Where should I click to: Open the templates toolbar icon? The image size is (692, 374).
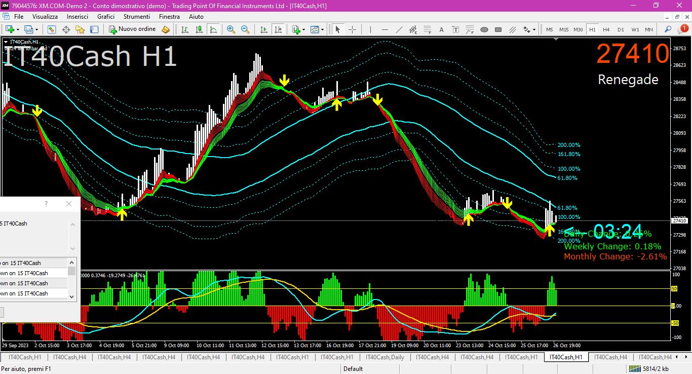[315, 29]
